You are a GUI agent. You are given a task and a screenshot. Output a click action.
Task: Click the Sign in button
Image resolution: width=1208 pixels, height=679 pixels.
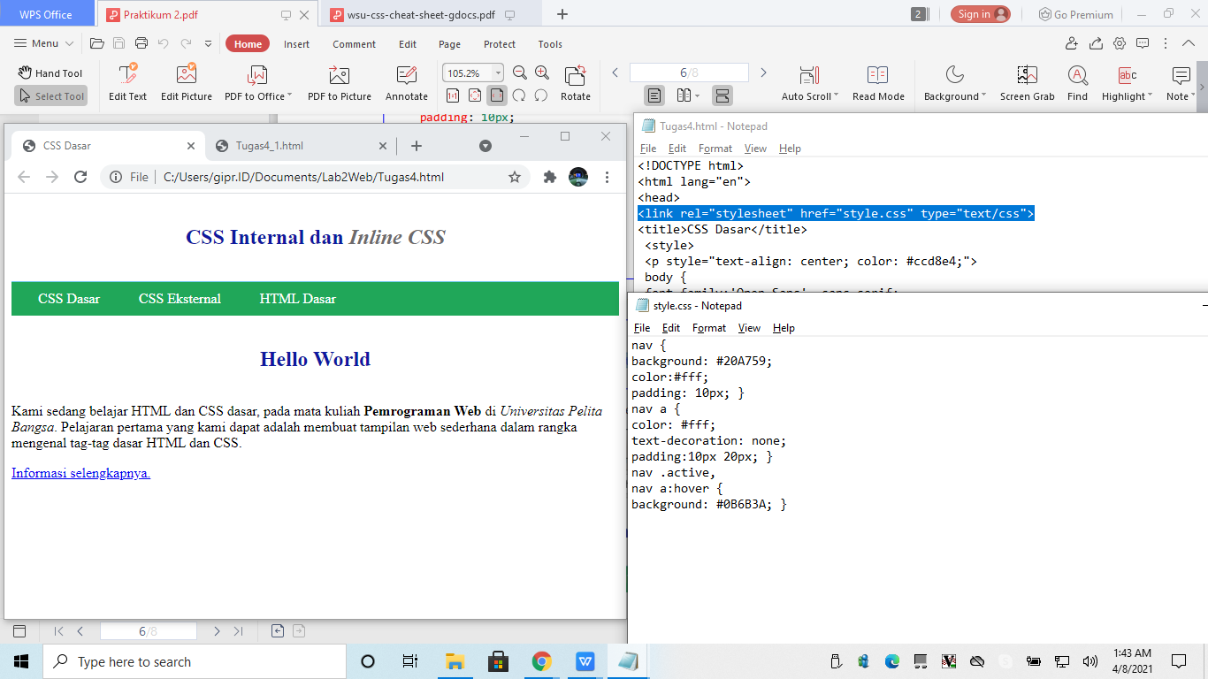click(x=981, y=13)
